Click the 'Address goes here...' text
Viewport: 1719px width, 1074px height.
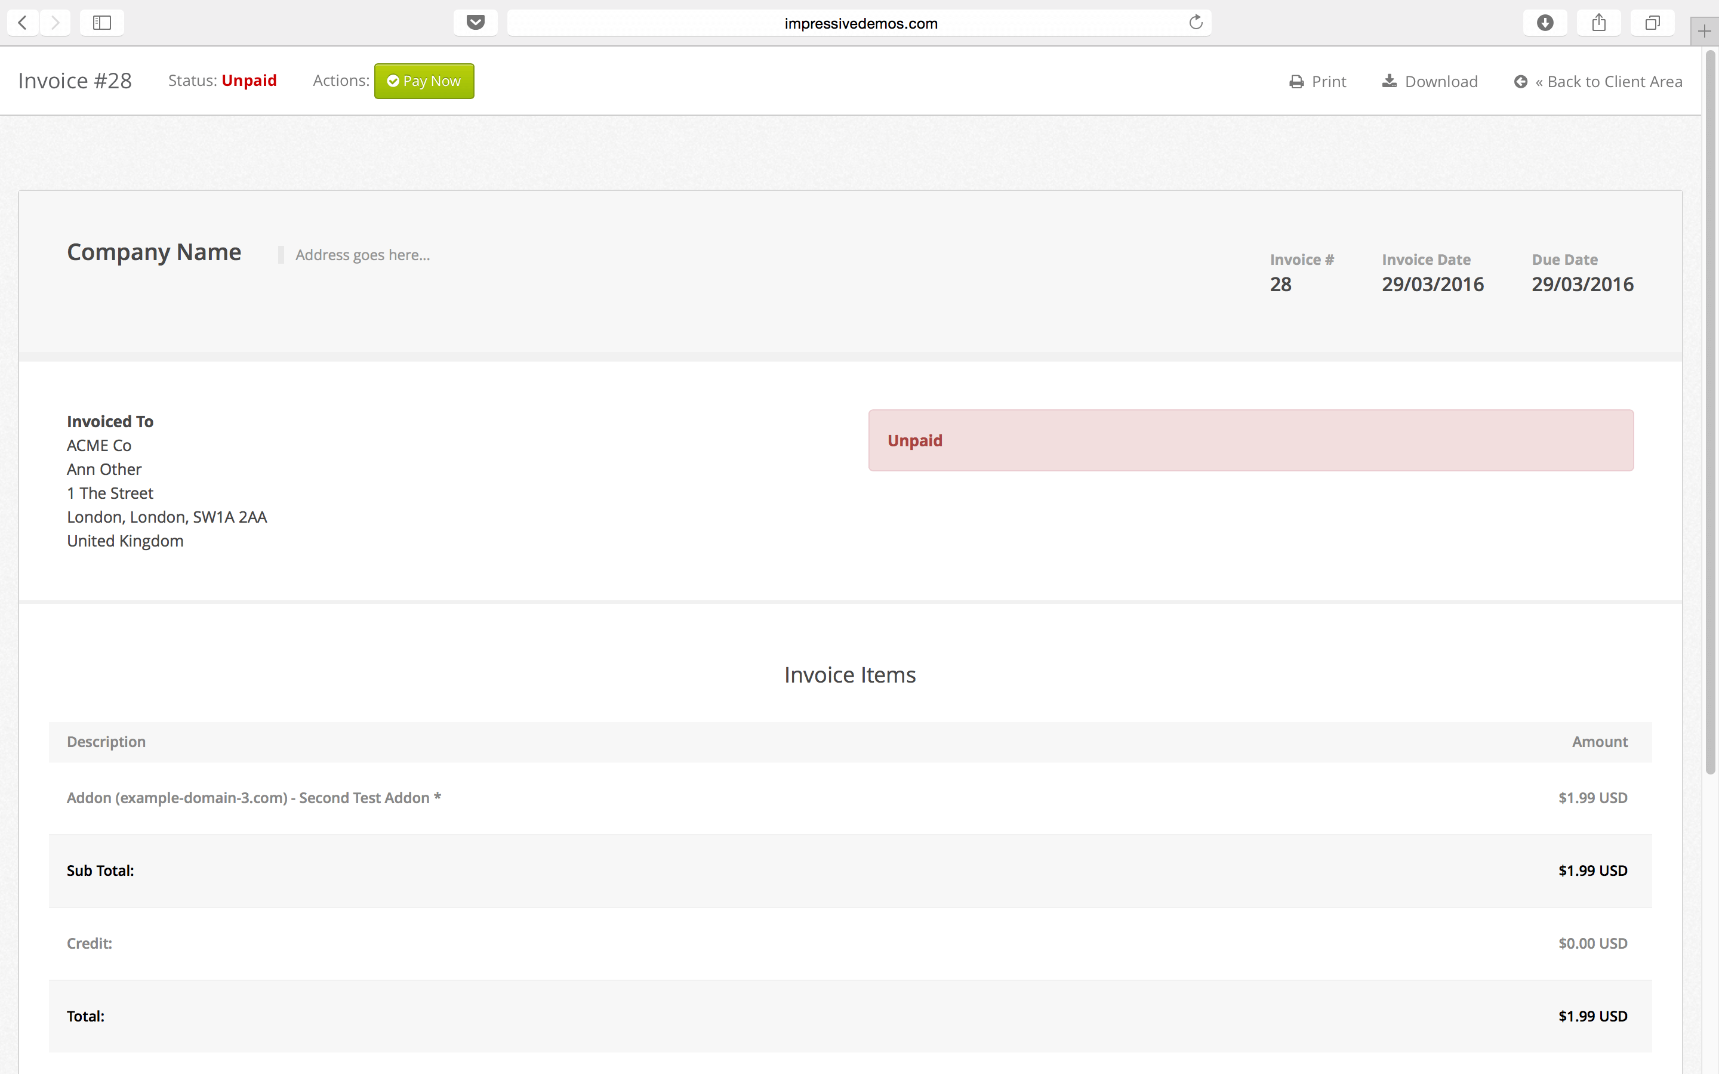coord(362,255)
